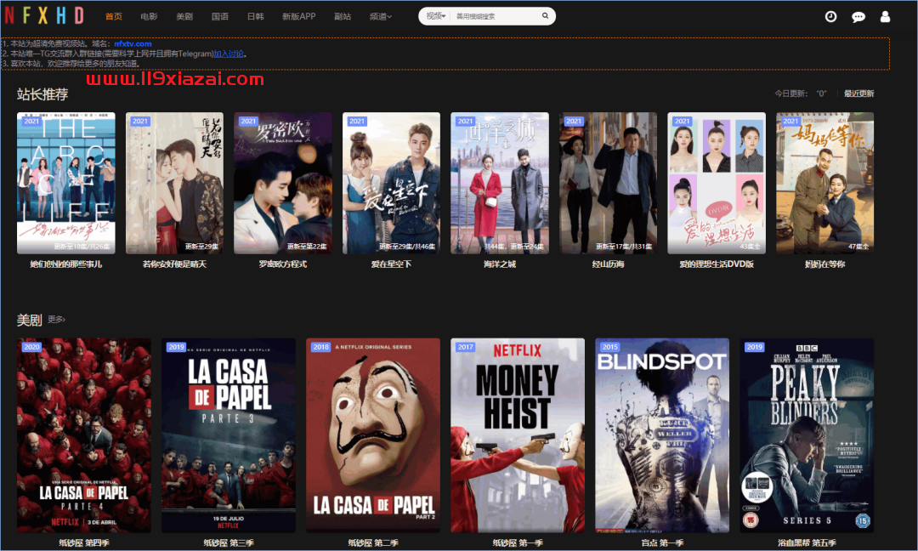918x551 pixels.
Task: Open the 美剧 nav menu item
Action: coord(184,16)
